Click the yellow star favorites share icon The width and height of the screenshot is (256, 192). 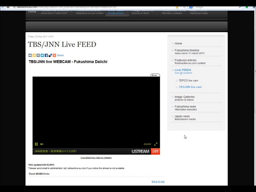[x=34, y=55]
